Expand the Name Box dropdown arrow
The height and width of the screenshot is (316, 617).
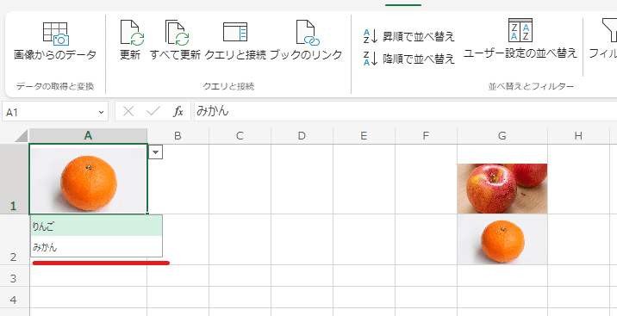click(x=101, y=113)
